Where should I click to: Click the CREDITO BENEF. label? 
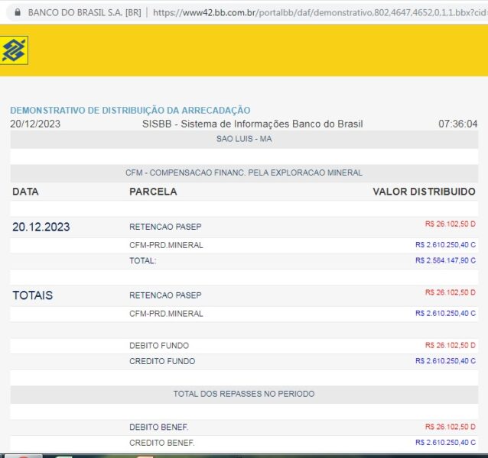tap(162, 443)
